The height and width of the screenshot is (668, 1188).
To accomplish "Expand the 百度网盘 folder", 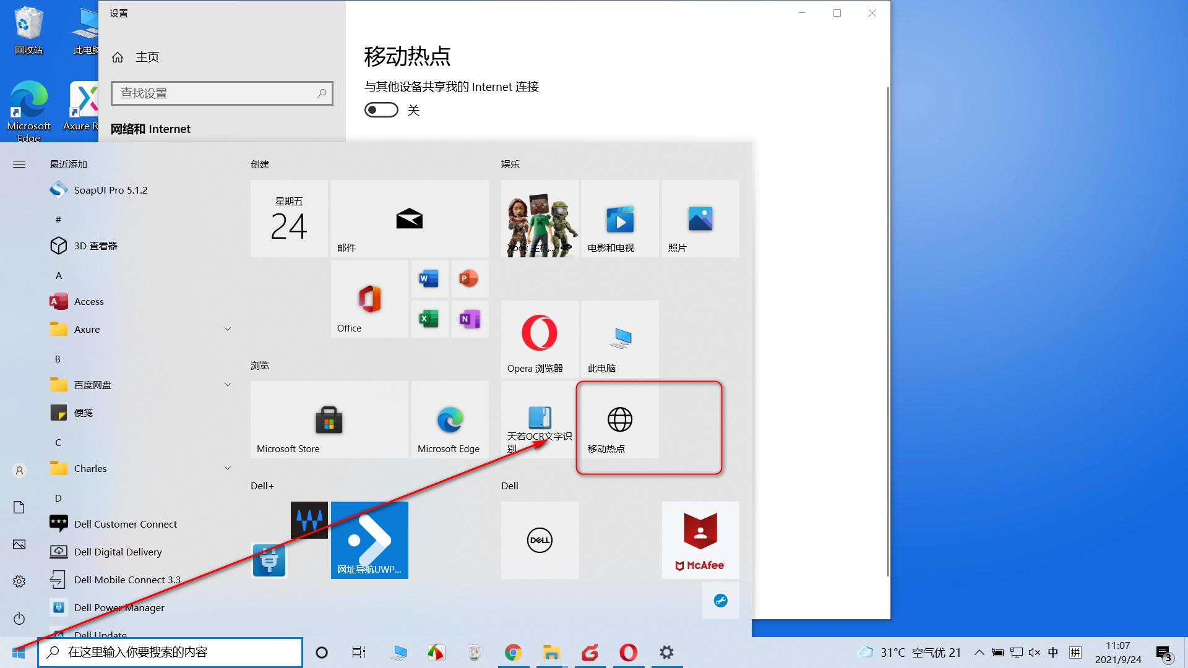I will click(228, 385).
